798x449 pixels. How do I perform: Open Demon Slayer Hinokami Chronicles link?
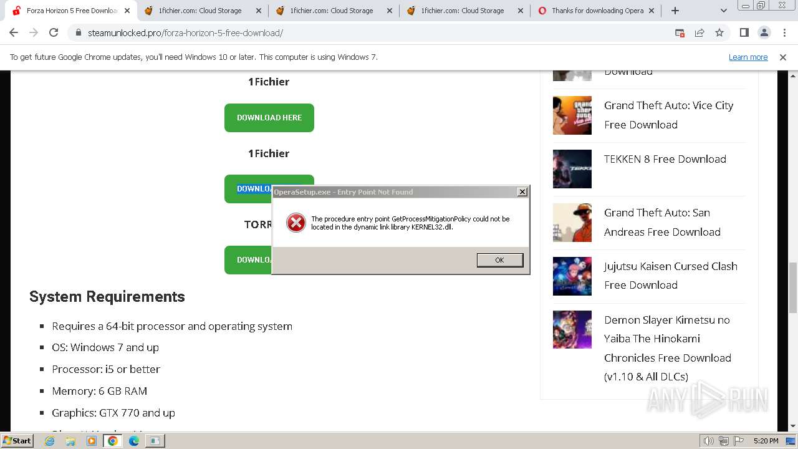coord(668,348)
